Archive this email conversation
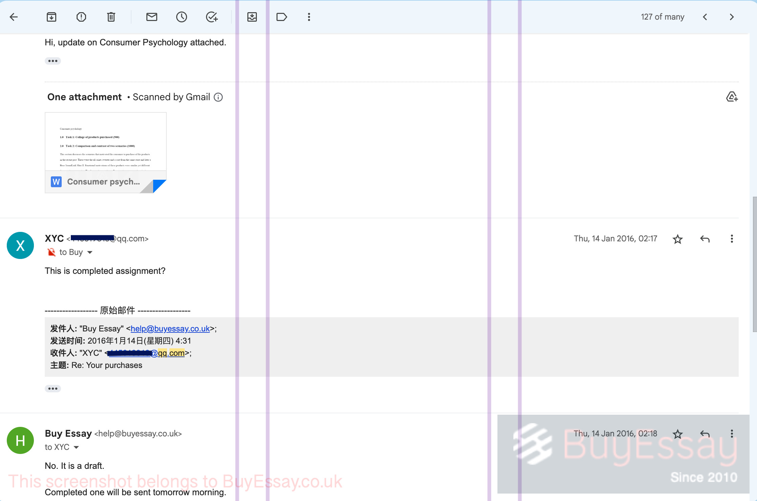 pyautogui.click(x=52, y=17)
